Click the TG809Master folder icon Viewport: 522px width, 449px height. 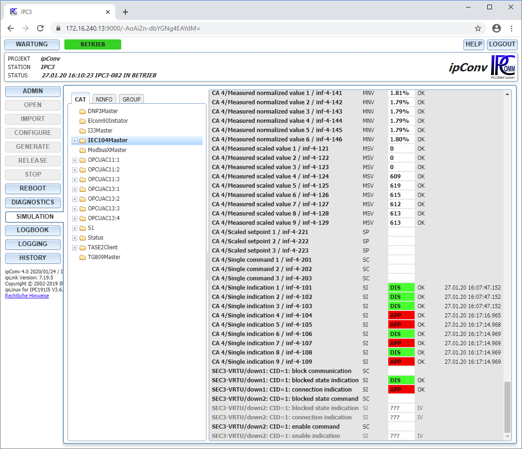coord(83,257)
